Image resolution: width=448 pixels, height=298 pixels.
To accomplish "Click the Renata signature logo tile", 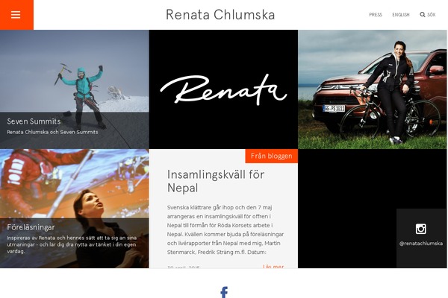I will (x=223, y=89).
